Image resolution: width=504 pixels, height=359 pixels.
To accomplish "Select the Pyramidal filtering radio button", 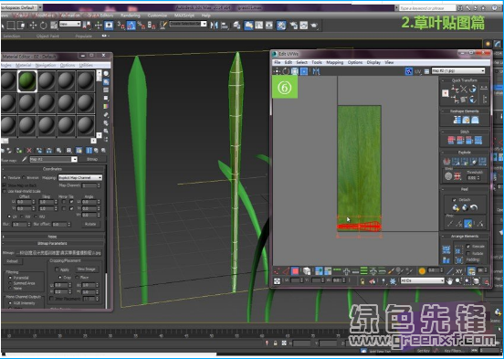I will (10, 278).
